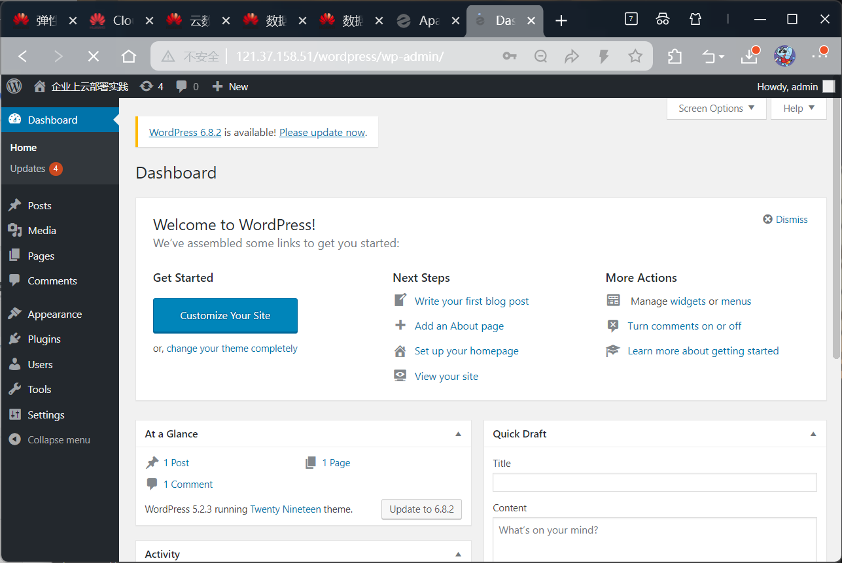Open the 1 Post link
842x563 pixels.
click(176, 462)
